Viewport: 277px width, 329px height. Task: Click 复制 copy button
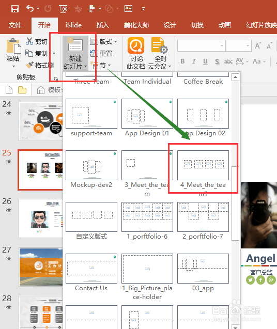[x=37, y=54]
